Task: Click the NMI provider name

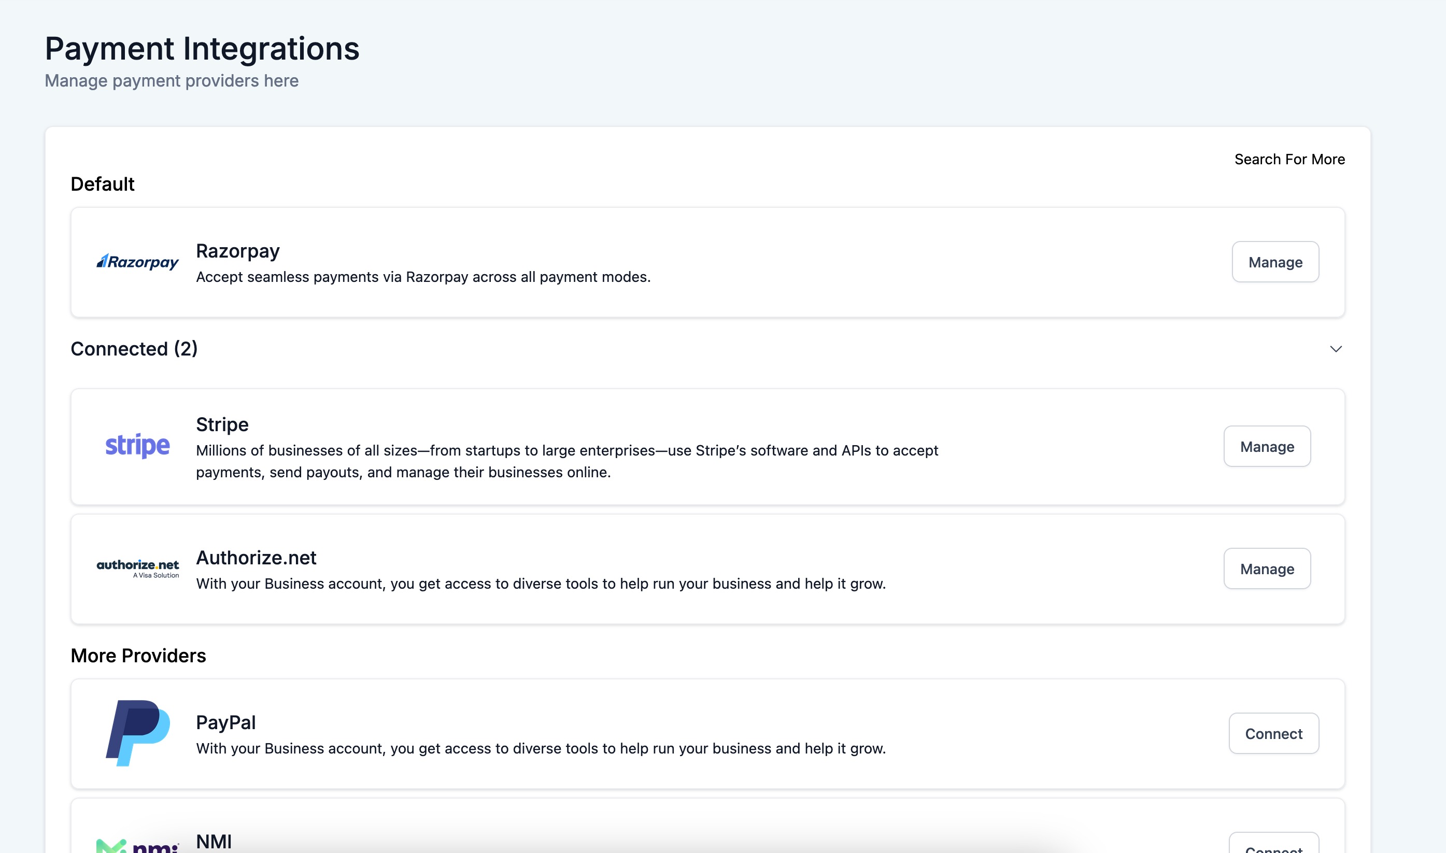Action: (214, 842)
